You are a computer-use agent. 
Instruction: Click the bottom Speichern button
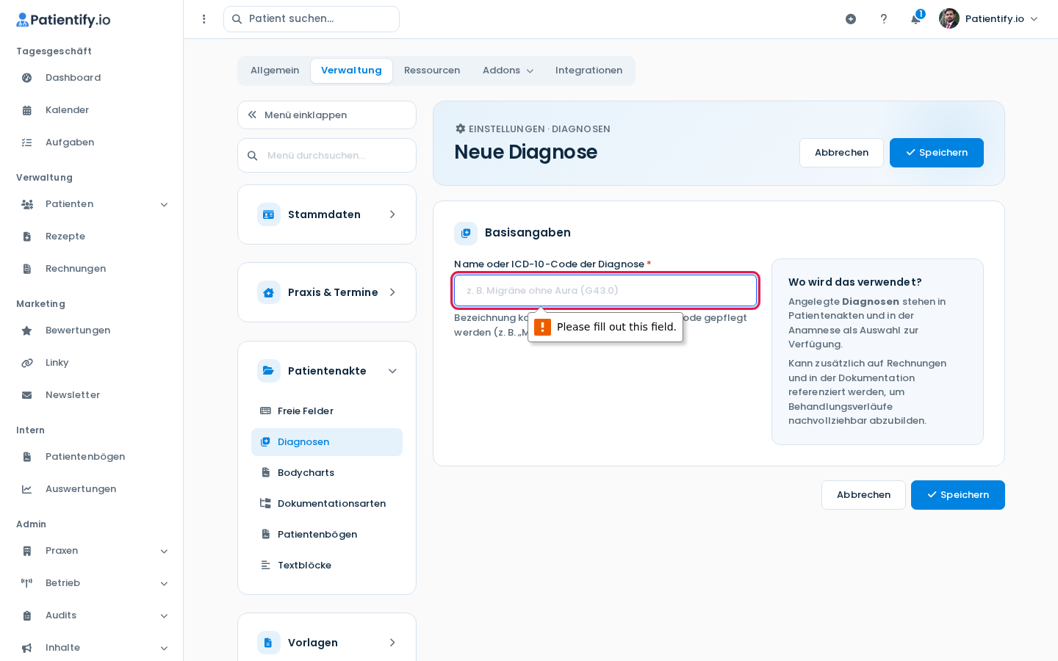click(958, 495)
